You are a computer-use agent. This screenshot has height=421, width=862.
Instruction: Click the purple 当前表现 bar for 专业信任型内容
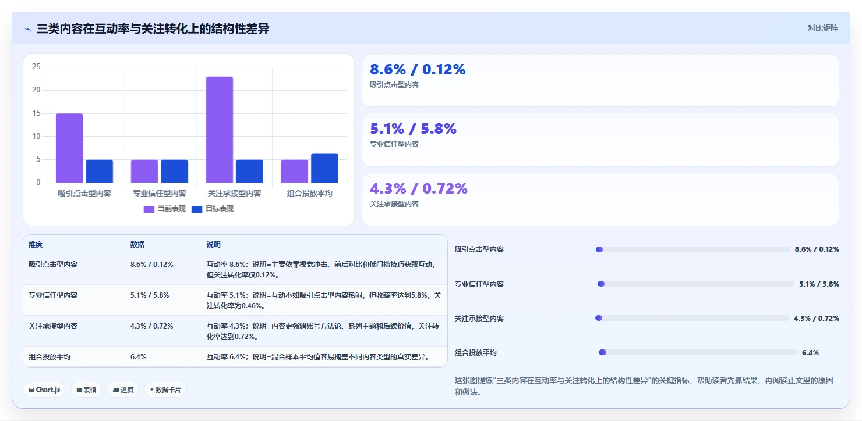click(x=144, y=171)
